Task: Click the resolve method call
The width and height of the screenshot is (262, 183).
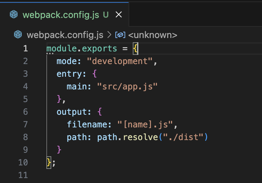Action: pyautogui.click(x=140, y=137)
